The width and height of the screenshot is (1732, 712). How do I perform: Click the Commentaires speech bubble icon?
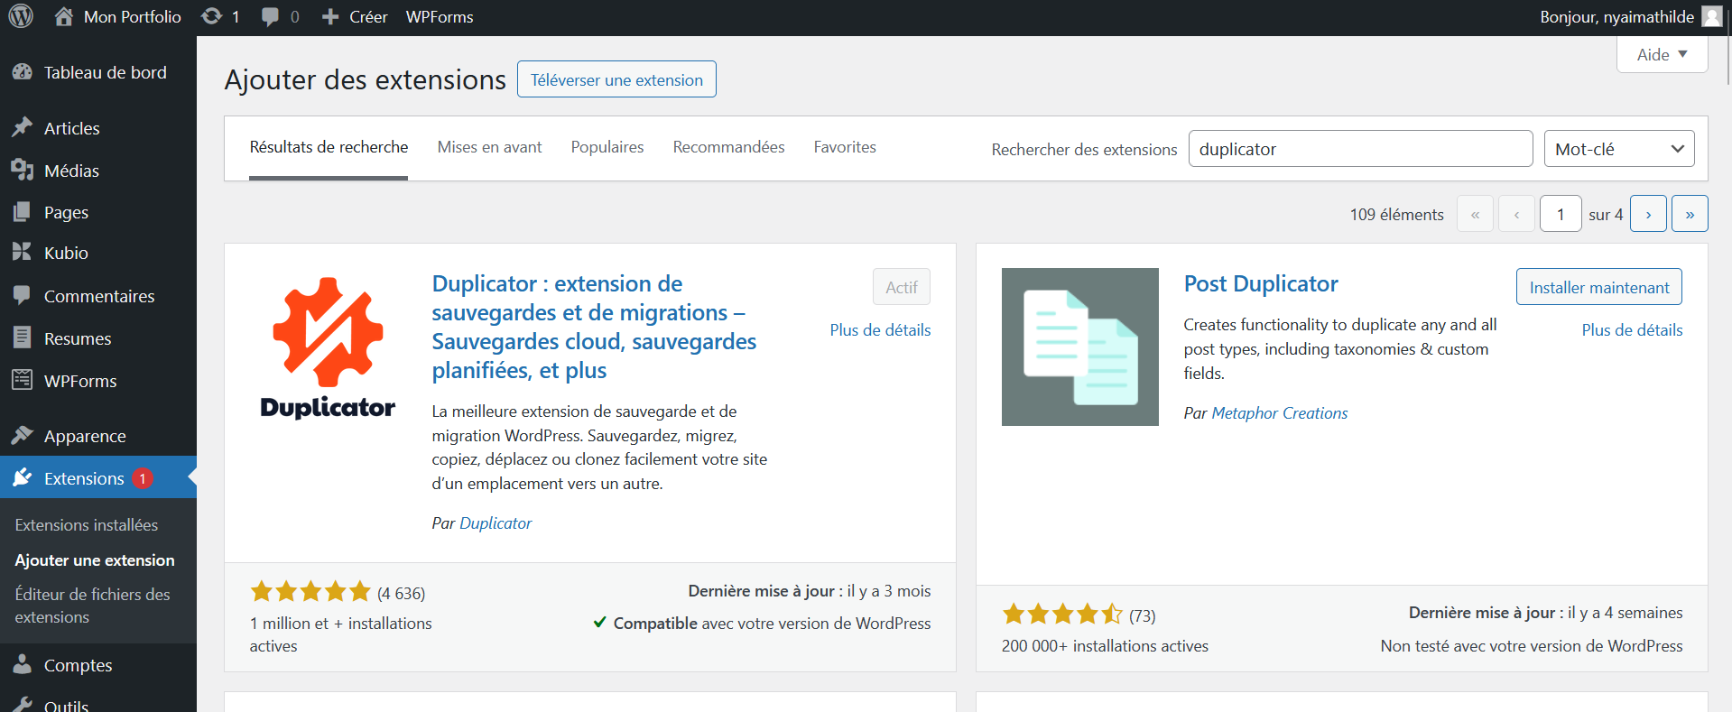[23, 295]
